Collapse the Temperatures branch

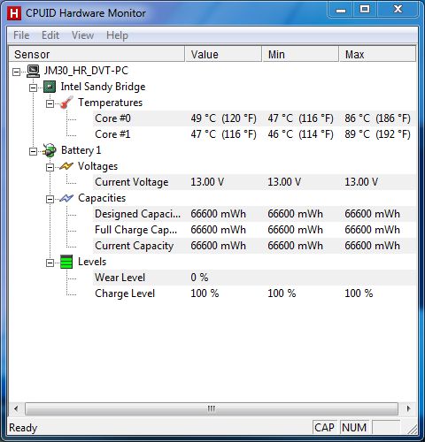pyautogui.click(x=50, y=103)
